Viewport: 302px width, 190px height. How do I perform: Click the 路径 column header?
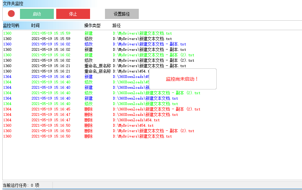pyautogui.click(x=116, y=25)
